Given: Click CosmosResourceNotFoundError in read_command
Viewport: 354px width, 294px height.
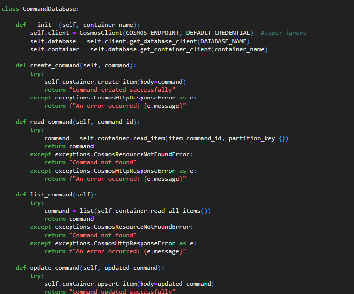Looking at the screenshot, I should (142, 155).
